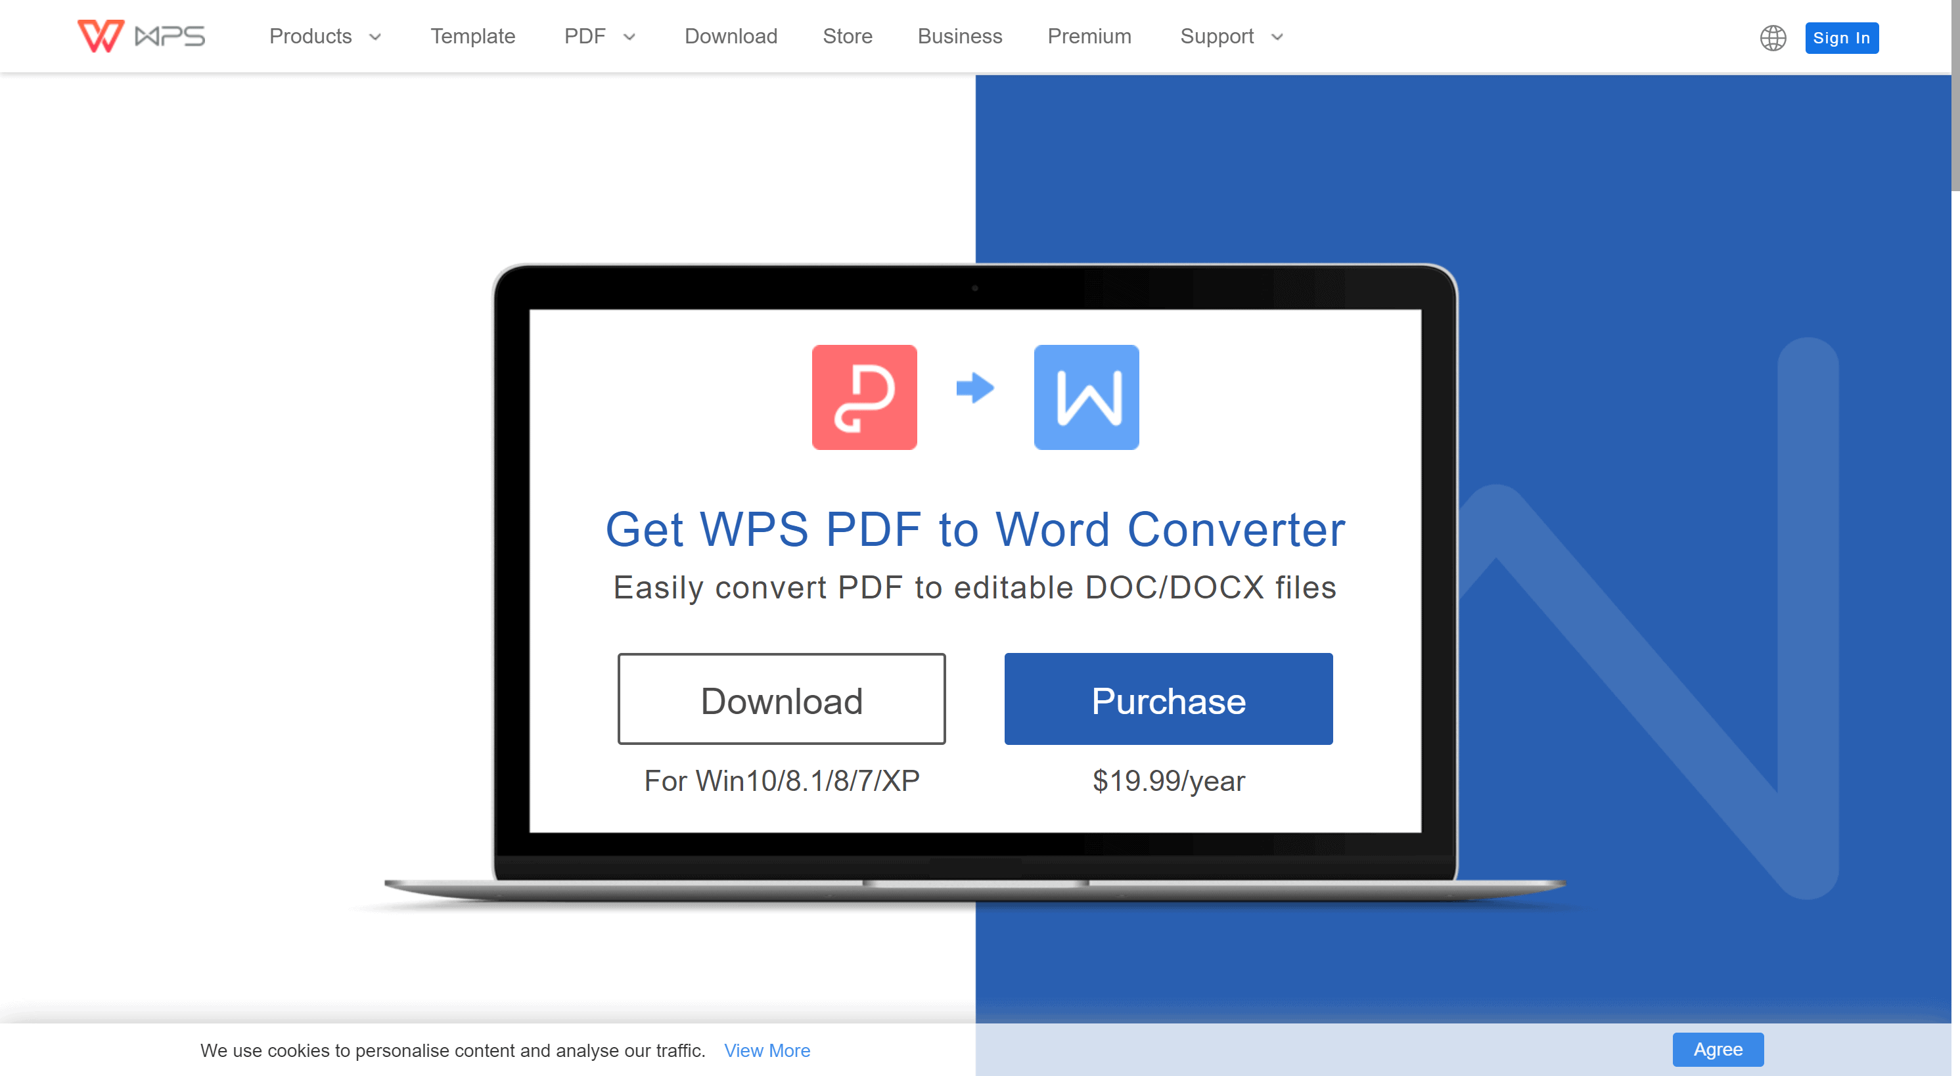Click the View More cookies link
This screenshot has height=1076, width=1960.
point(766,1048)
